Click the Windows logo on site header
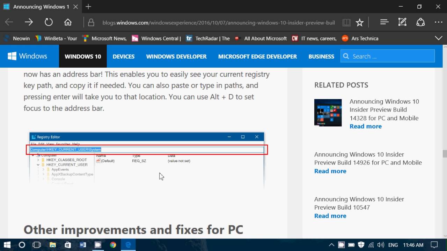 [x=27, y=56]
